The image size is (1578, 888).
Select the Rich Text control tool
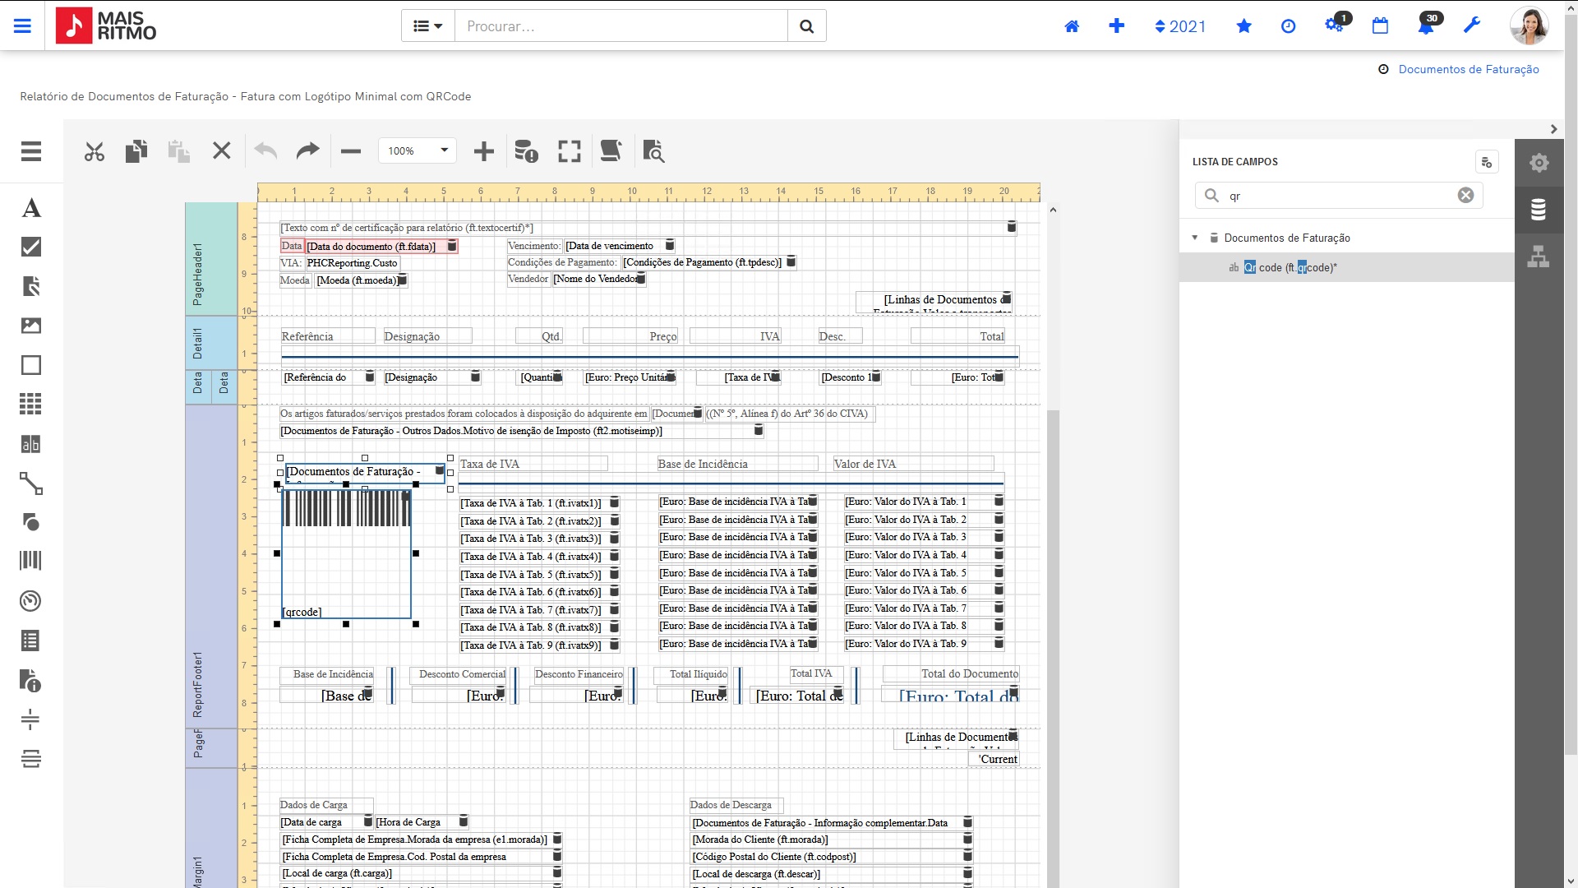tap(31, 286)
